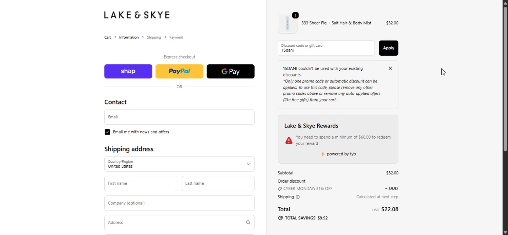This screenshot has height=235, width=508.
Task: Focus the First name field
Action: 141,183
